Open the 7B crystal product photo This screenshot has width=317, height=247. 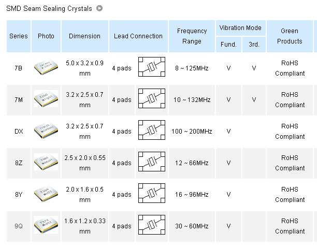click(x=46, y=68)
